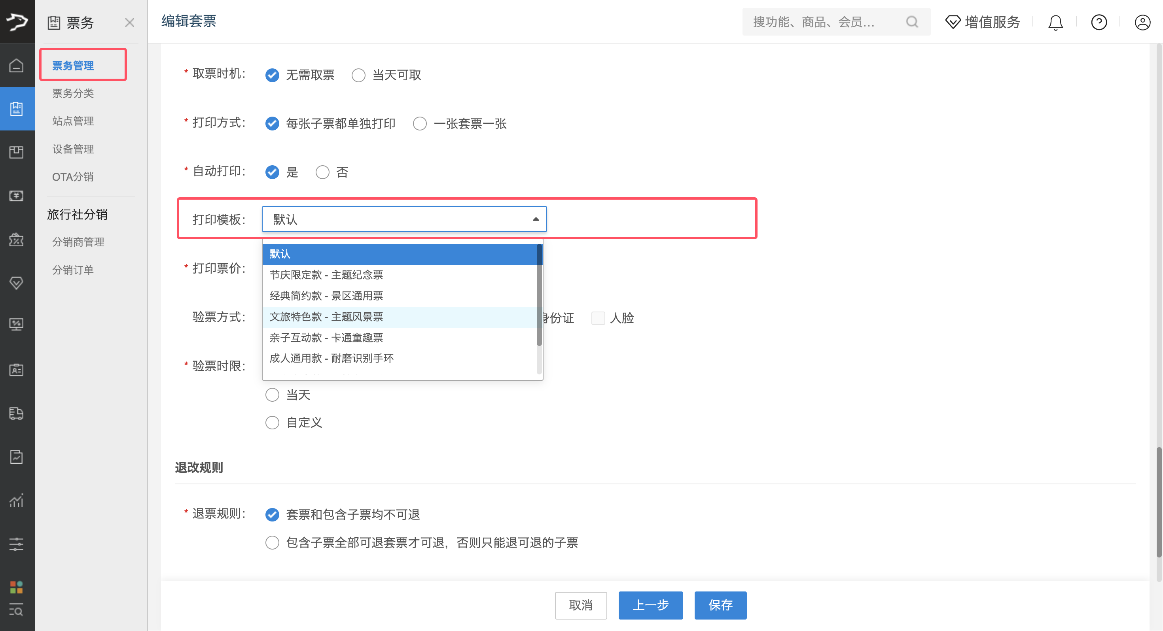This screenshot has height=631, width=1163.
Task: Click the statistics chart sidebar icon
Action: 17,500
